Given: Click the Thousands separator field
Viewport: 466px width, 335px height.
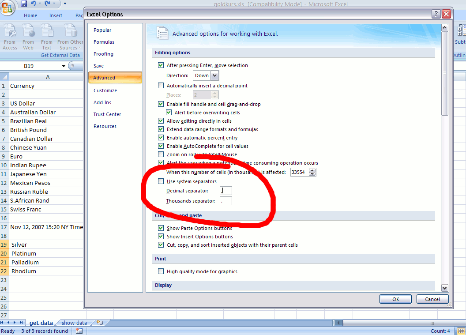Looking at the screenshot, I should click(226, 201).
